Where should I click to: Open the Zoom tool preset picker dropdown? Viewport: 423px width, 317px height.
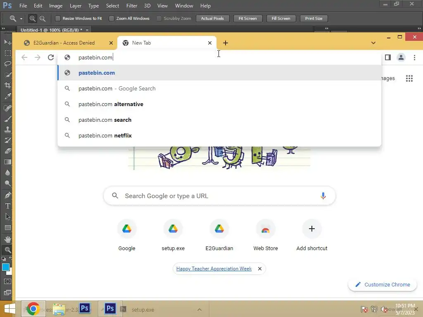pyautogui.click(x=21, y=19)
